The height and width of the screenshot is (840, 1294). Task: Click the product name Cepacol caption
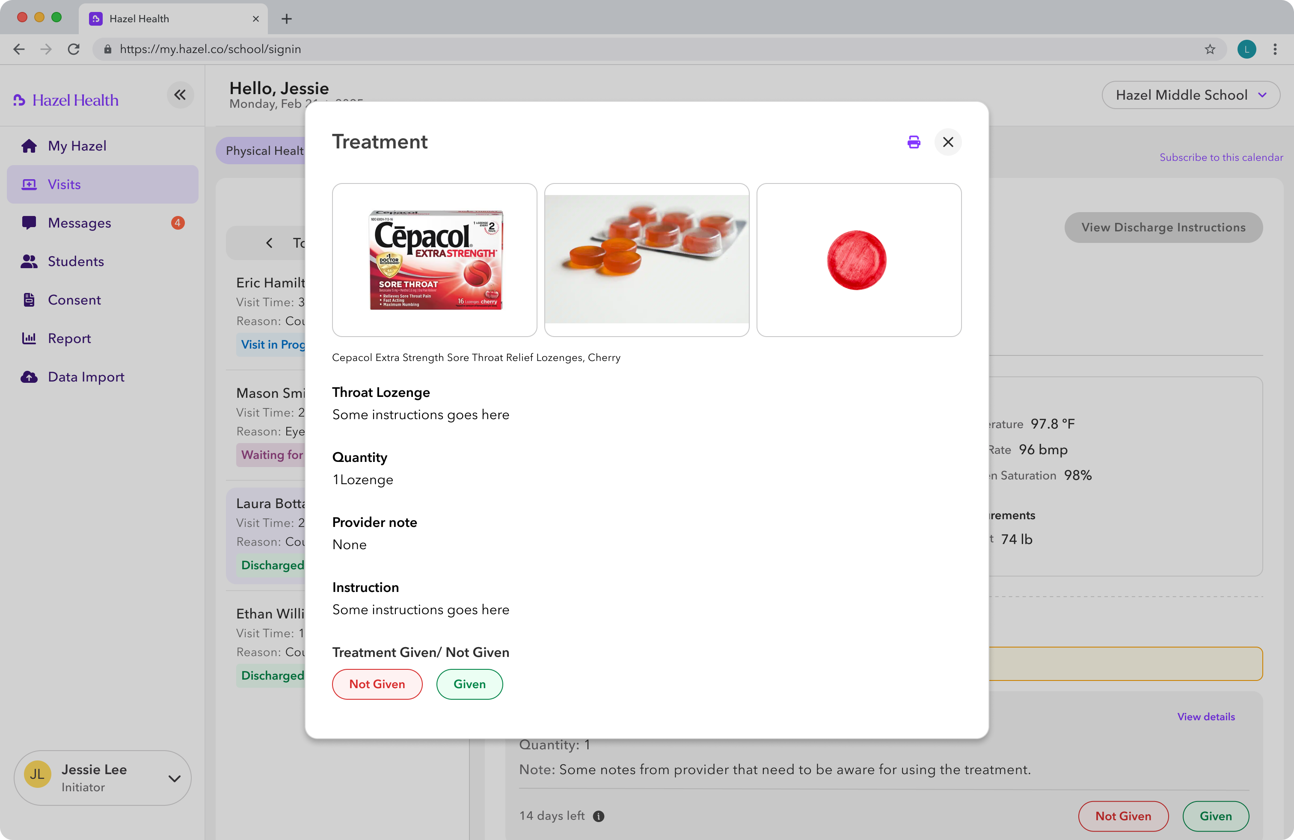(476, 357)
